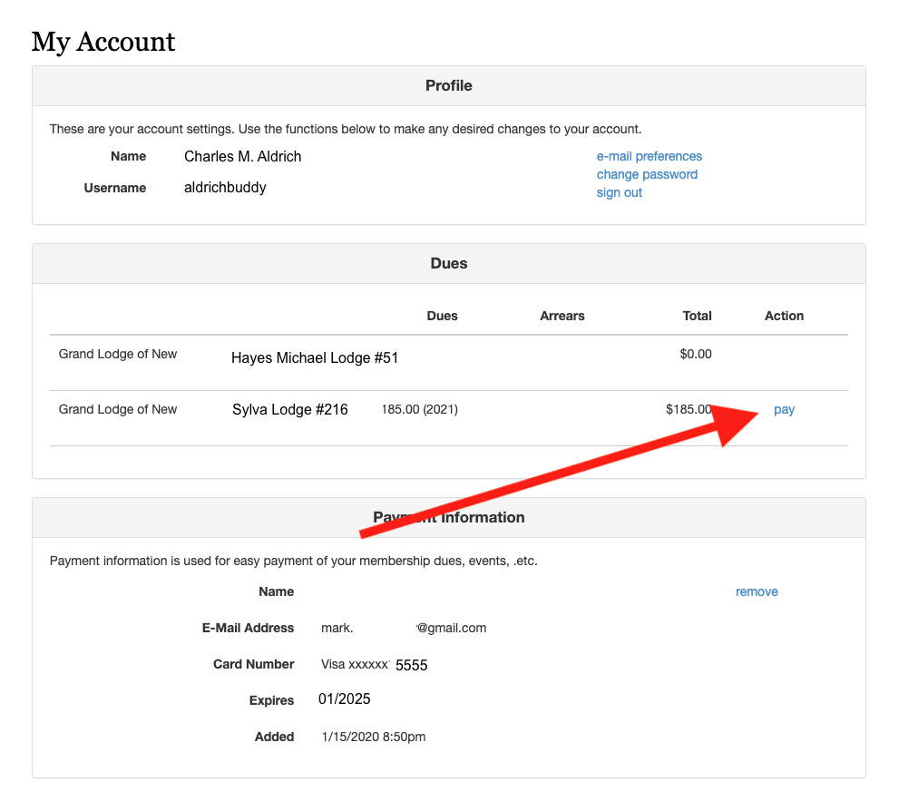
Task: Pay the Sylva Lodge #216 dues
Action: pos(784,409)
